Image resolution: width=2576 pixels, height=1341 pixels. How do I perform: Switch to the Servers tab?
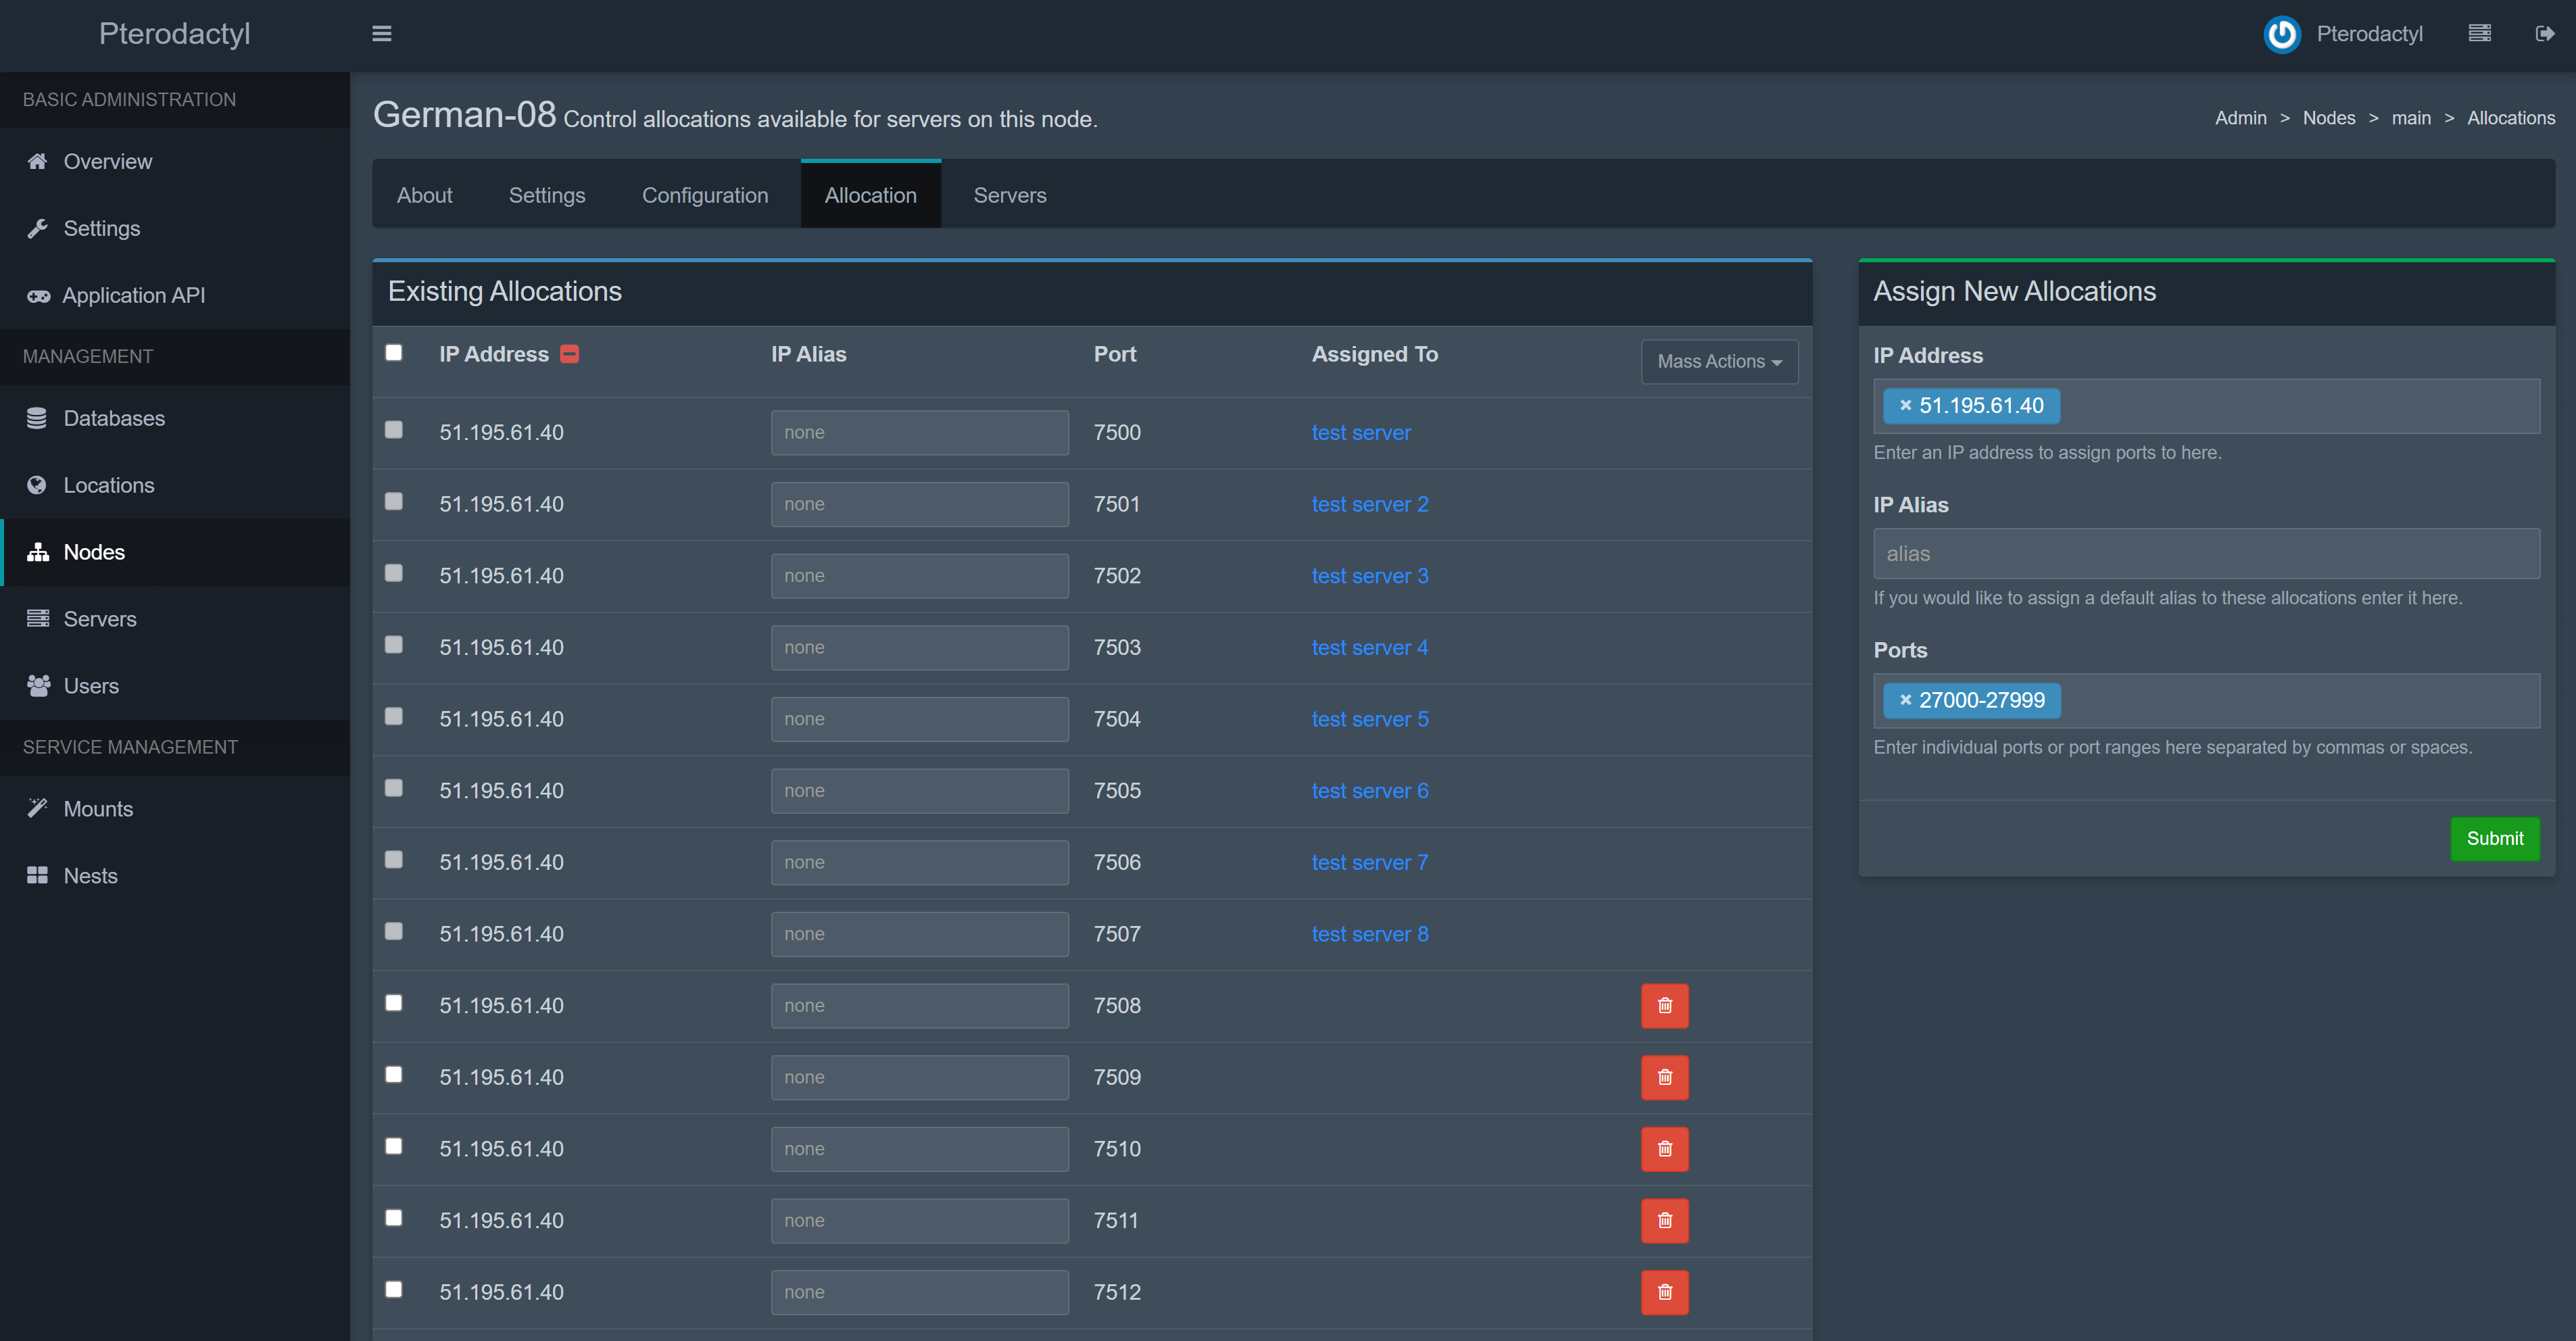(x=1008, y=193)
